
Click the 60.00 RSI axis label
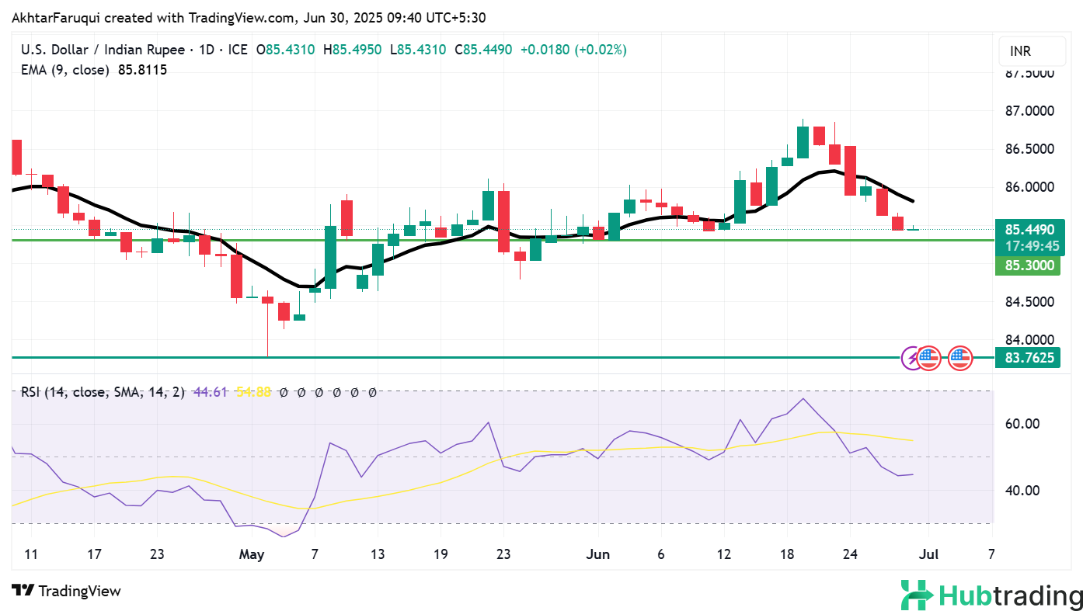pyautogui.click(x=1022, y=424)
